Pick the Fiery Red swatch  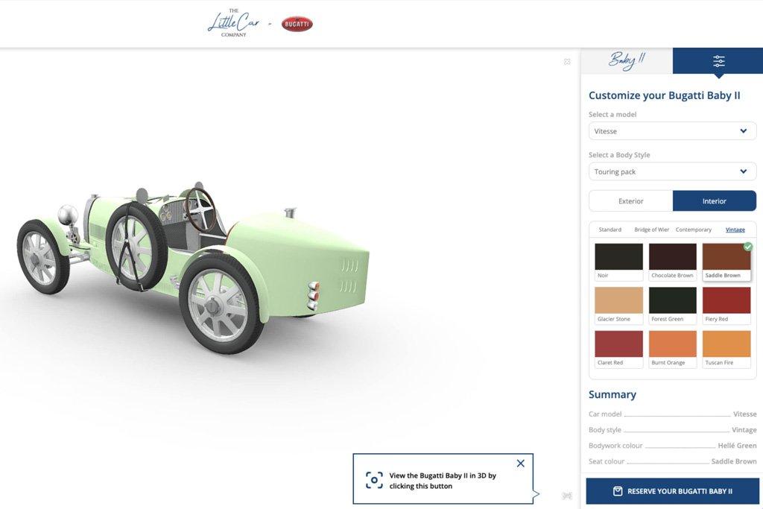[x=726, y=306]
